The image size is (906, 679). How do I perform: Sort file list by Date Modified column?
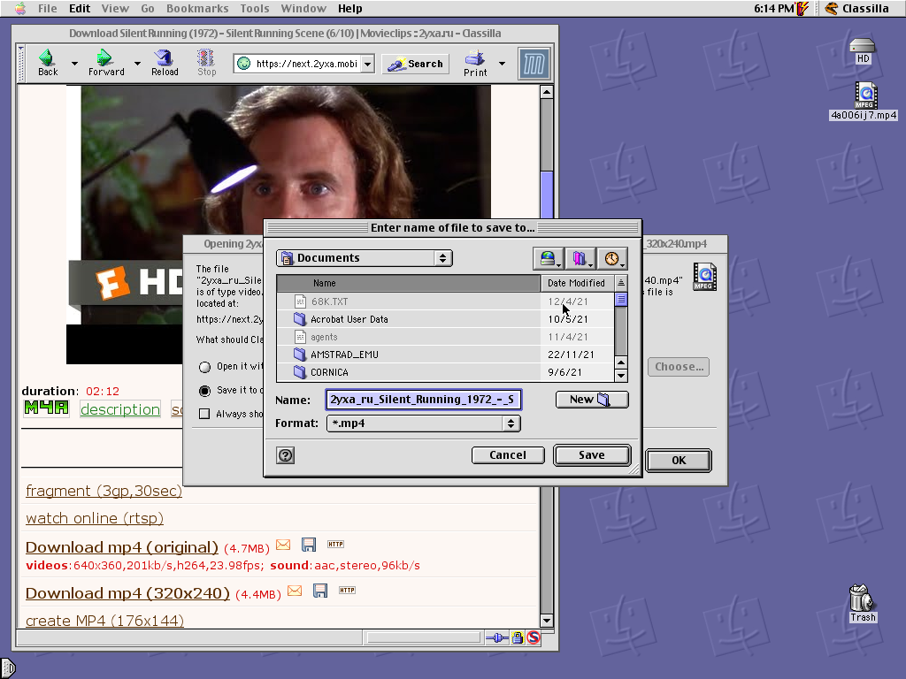pyautogui.click(x=577, y=283)
